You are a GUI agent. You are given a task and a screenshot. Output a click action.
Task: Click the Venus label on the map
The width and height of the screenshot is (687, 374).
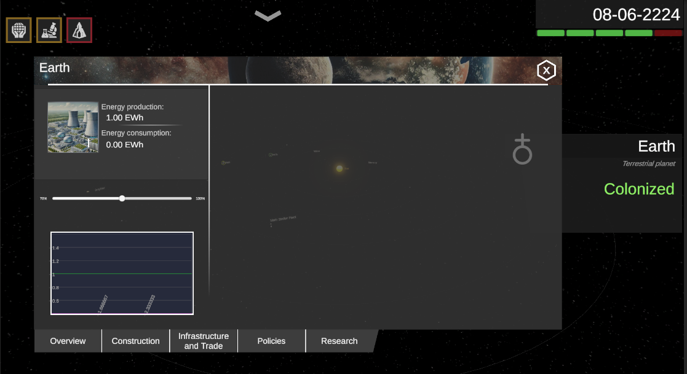pyautogui.click(x=317, y=151)
